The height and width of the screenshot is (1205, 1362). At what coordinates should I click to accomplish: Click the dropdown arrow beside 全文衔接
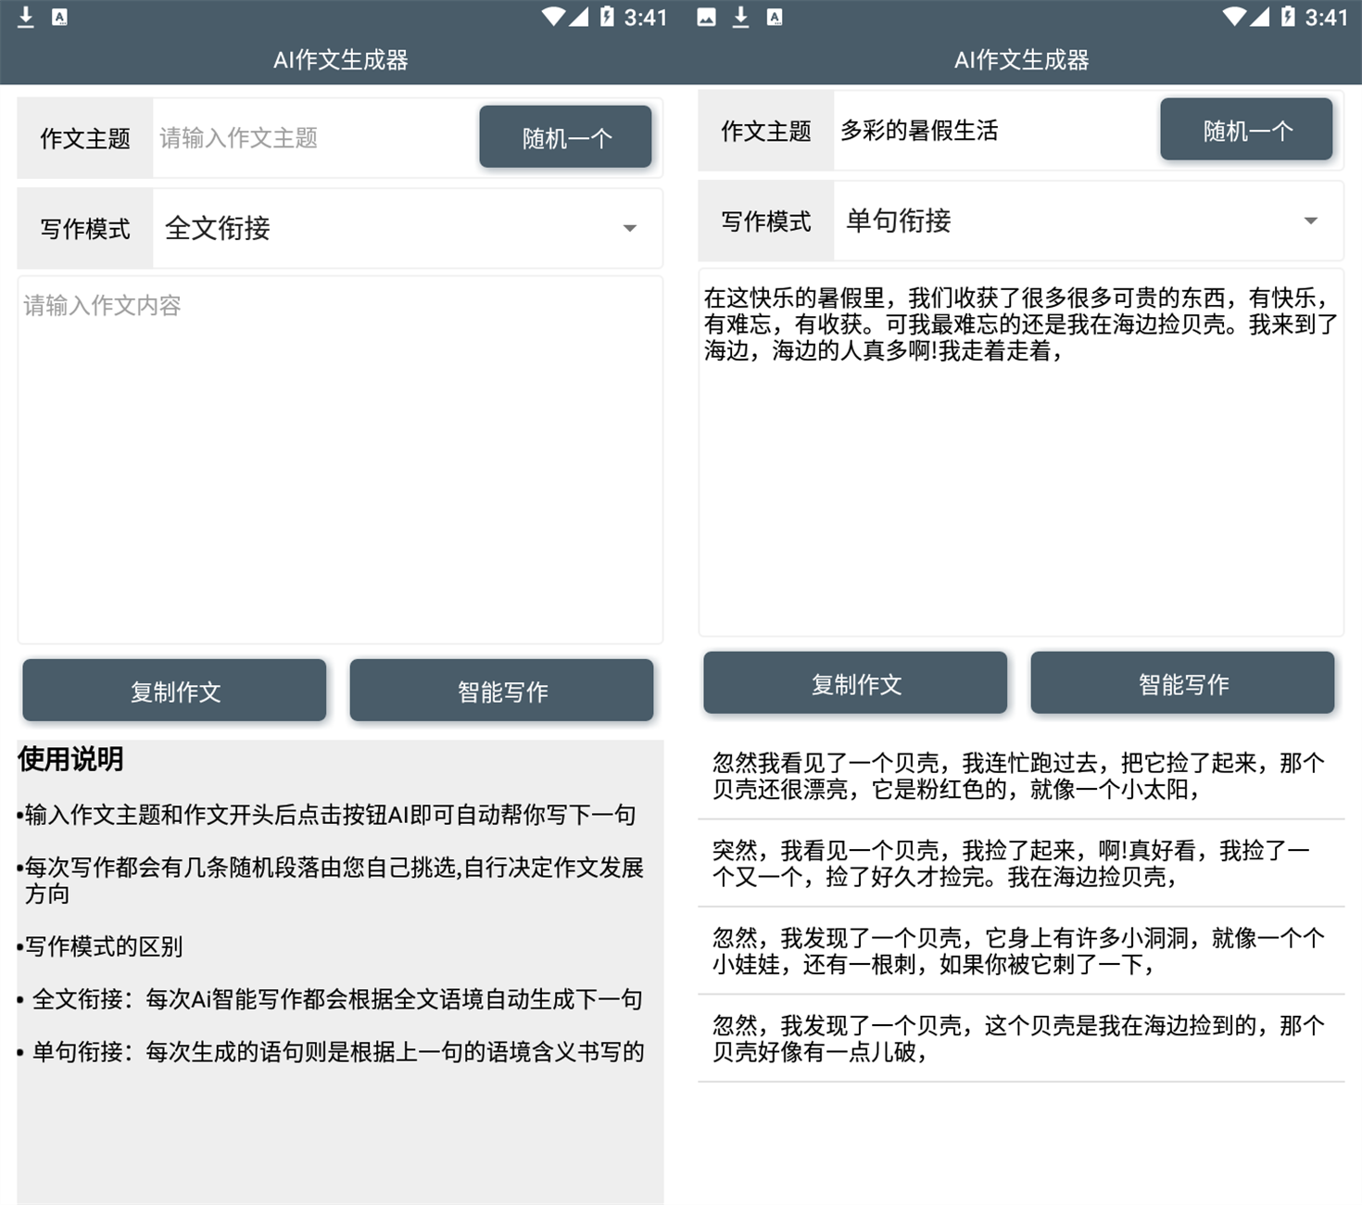click(630, 228)
